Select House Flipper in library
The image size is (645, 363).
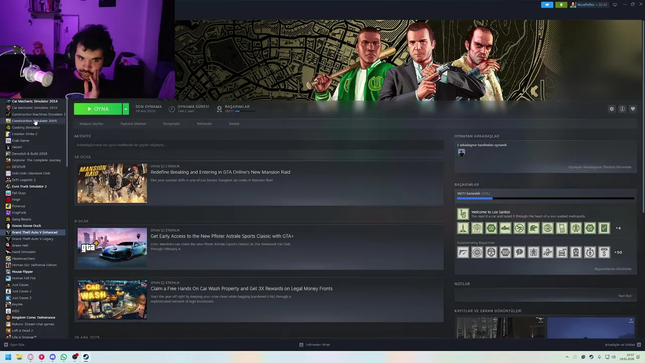pyautogui.click(x=22, y=272)
